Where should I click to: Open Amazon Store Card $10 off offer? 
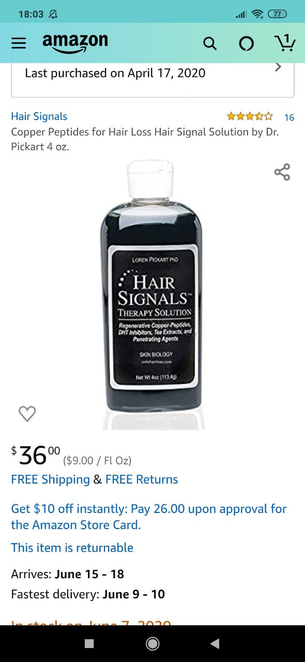pyautogui.click(x=149, y=517)
